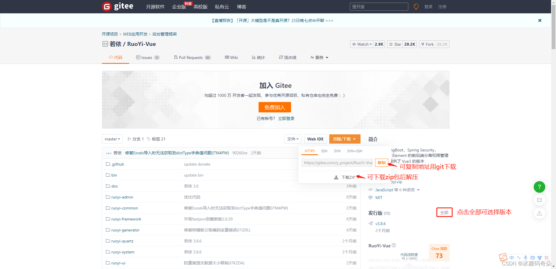This screenshot has width=556, height=269.
Task: Click the 注册 link in header
Action: 442,7
